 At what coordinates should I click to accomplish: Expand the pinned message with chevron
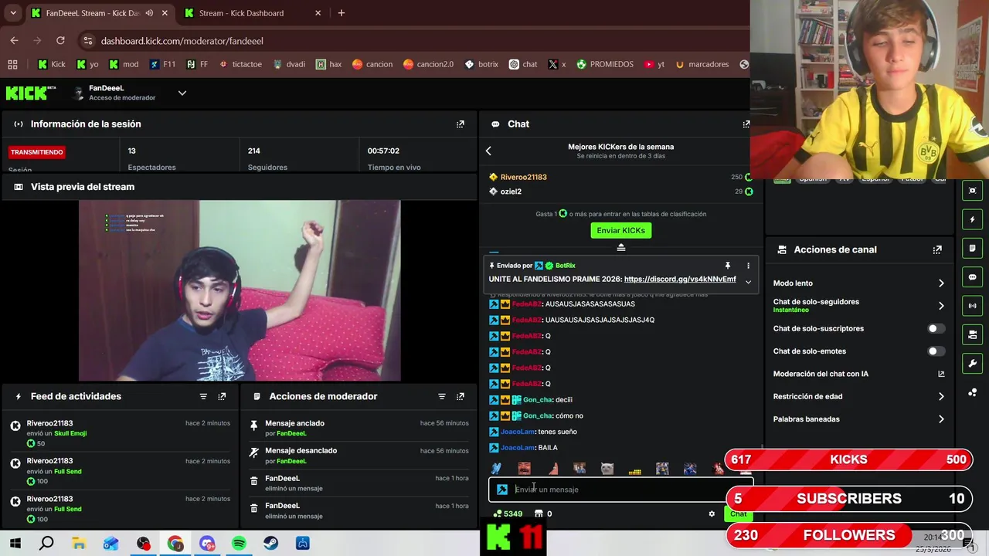point(748,282)
